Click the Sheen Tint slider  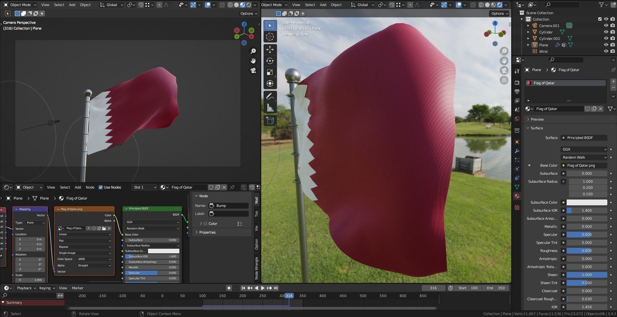tap(587, 283)
